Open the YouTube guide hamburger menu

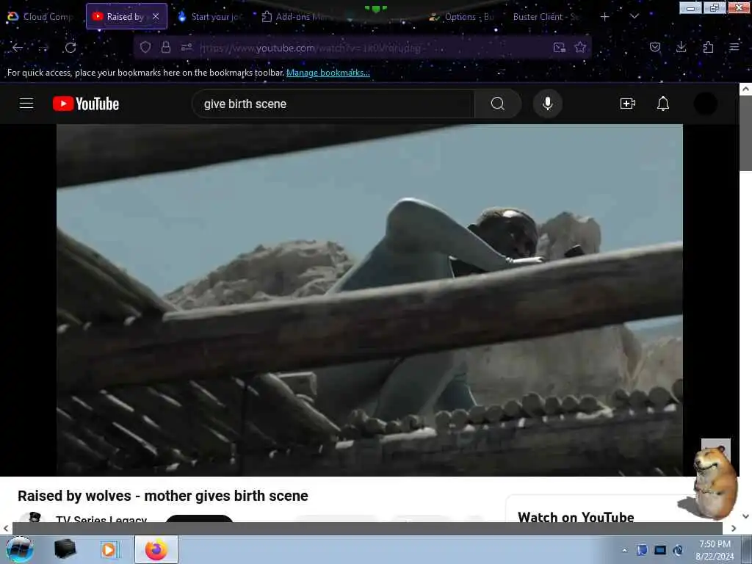click(x=26, y=104)
